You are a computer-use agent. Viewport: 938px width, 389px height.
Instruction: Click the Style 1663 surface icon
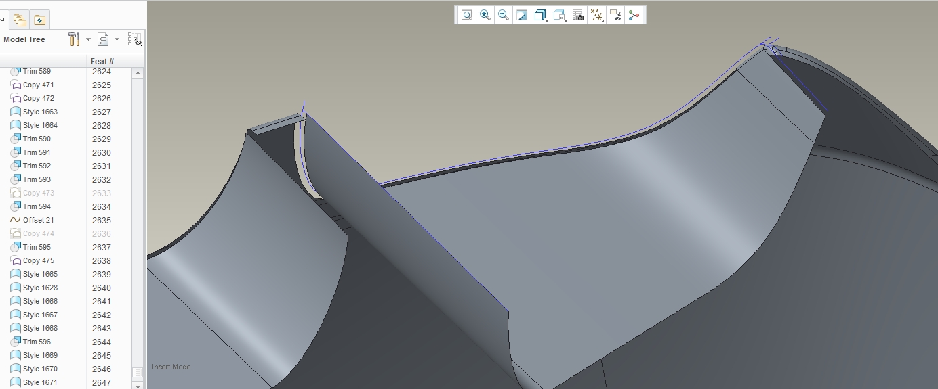16,112
